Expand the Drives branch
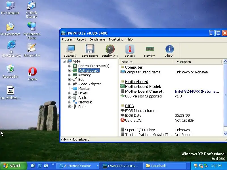Screen dimensions: 227x170 coord(70,93)
